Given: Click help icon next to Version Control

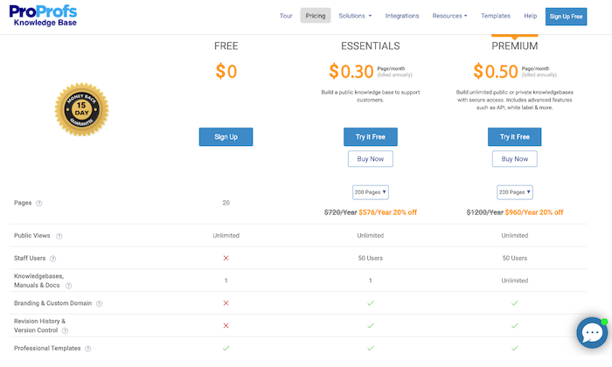Looking at the screenshot, I should pos(66,330).
